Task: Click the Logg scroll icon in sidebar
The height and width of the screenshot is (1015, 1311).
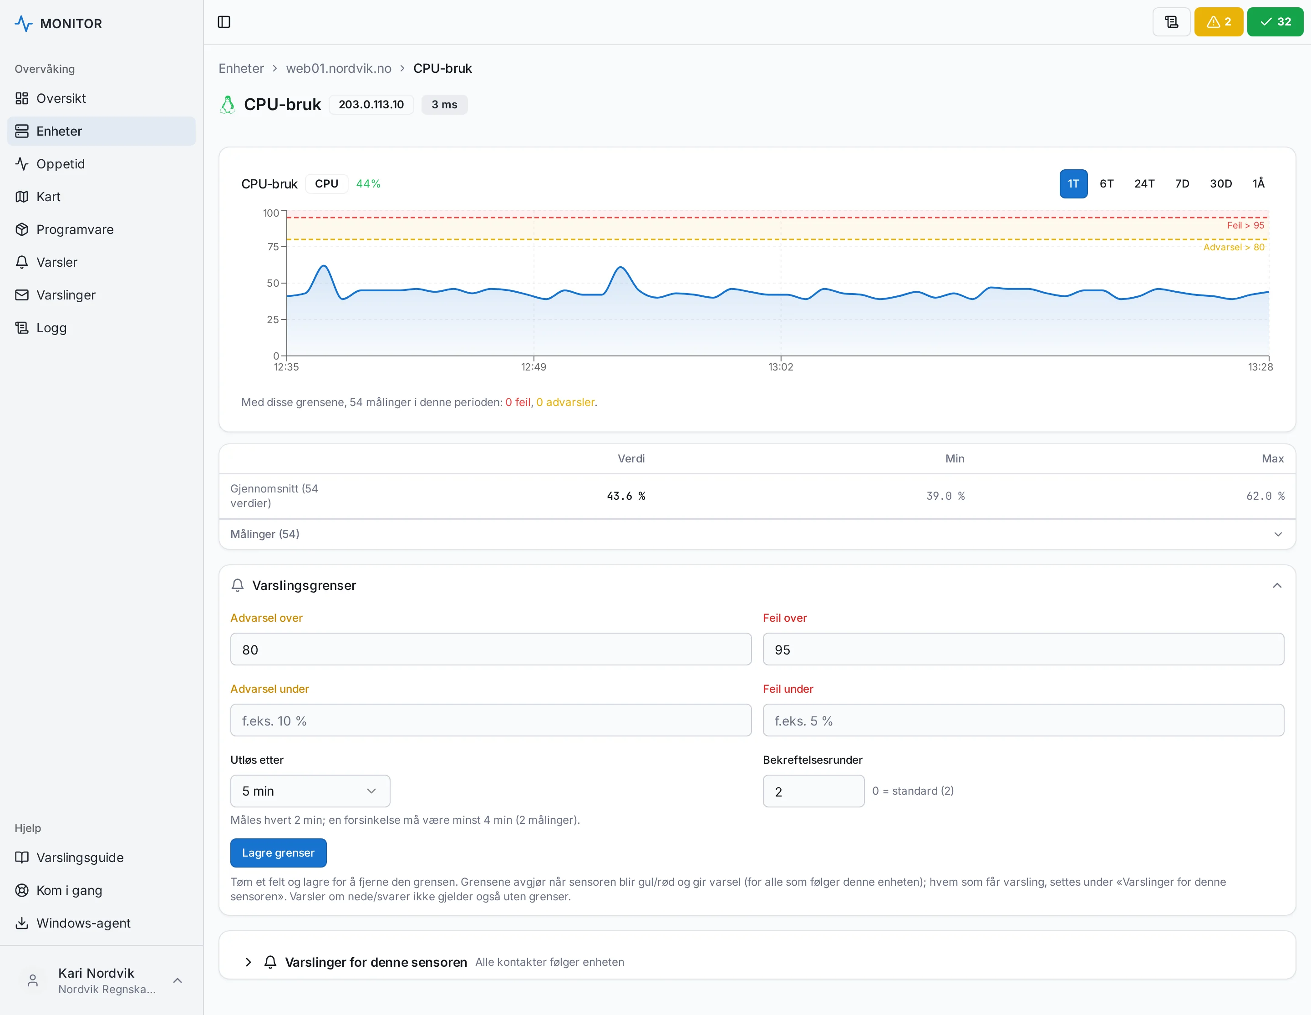Action: coord(22,328)
